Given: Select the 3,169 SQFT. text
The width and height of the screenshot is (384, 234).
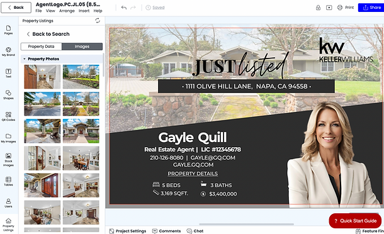Looking at the screenshot, I should point(174,193).
